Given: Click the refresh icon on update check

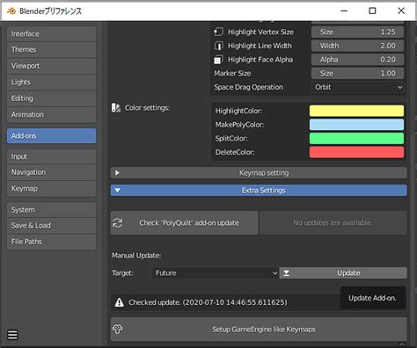Looking at the screenshot, I should coord(118,223).
